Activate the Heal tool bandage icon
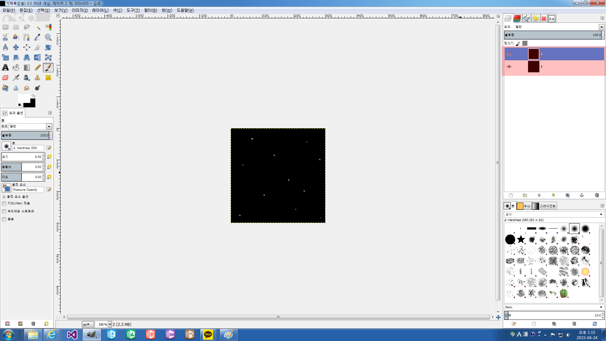Viewport: 606px width, 341px height. point(48,78)
